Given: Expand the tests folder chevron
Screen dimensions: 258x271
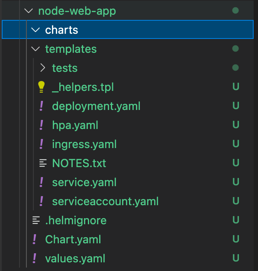Looking at the screenshot, I should click(x=42, y=68).
